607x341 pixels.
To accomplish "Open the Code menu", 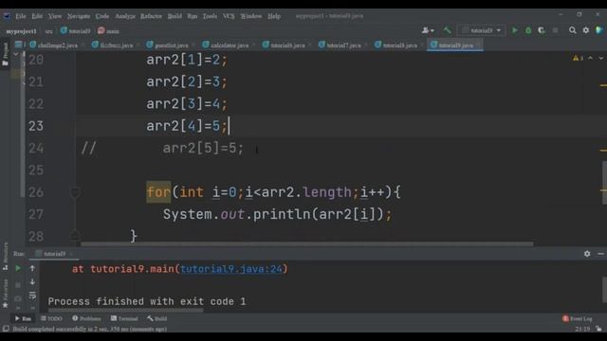I will [x=102, y=16].
